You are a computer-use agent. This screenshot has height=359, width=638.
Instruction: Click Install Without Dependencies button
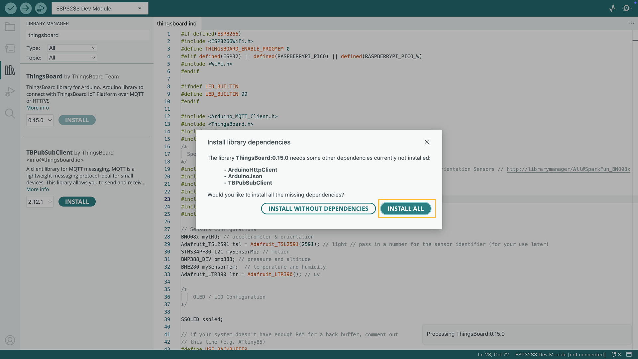(x=318, y=209)
